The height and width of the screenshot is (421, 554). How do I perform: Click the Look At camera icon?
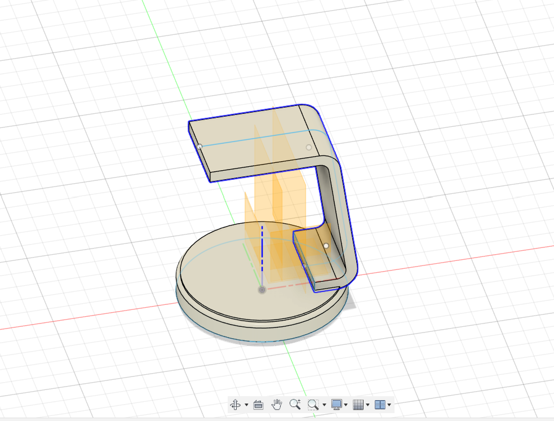258,405
